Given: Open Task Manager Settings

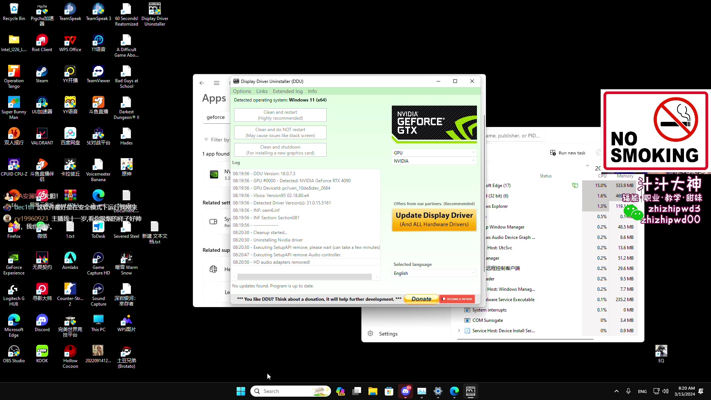Looking at the screenshot, I should [x=383, y=334].
